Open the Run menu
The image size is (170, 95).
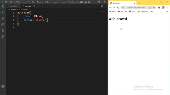pyautogui.click(x=34, y=2)
